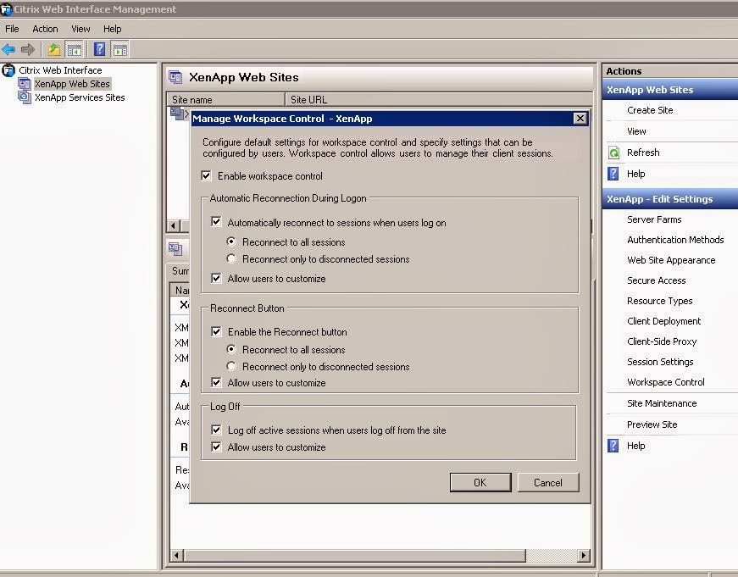Click the Site URL column header
The width and height of the screenshot is (738, 577).
click(438, 99)
